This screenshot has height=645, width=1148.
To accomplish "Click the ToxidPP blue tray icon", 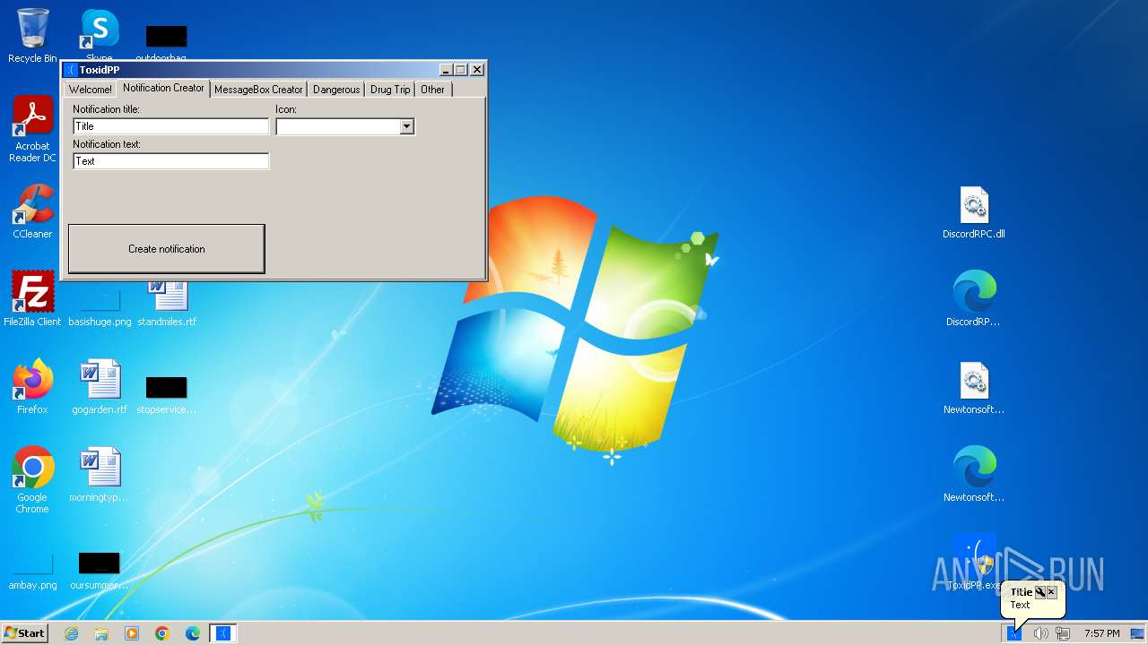I will click(1014, 633).
